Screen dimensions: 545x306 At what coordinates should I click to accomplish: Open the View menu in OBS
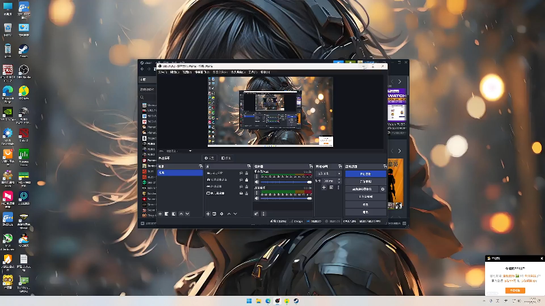[x=187, y=72]
